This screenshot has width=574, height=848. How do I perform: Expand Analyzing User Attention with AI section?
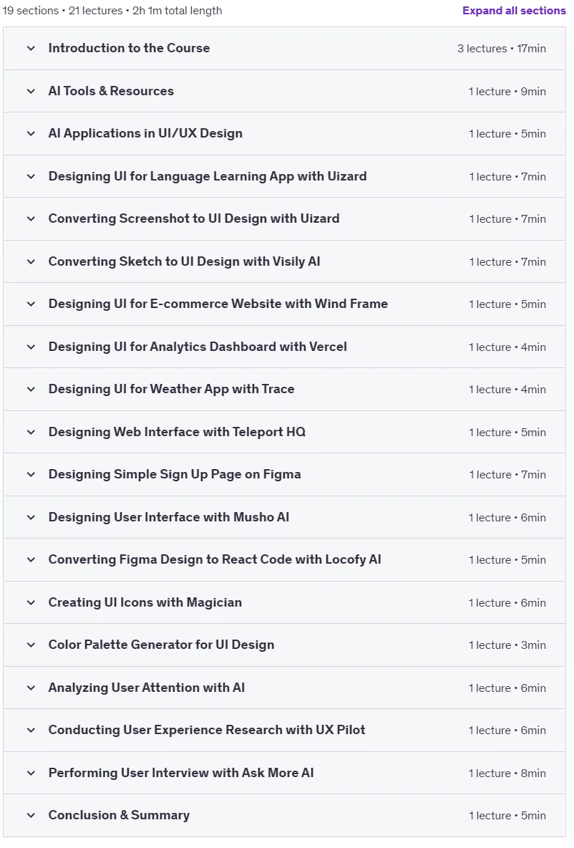click(x=284, y=688)
